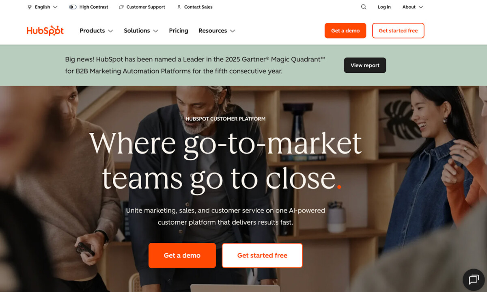Screen dimensions: 487x292
Task: Go to the Pricing page
Action: (179, 30)
